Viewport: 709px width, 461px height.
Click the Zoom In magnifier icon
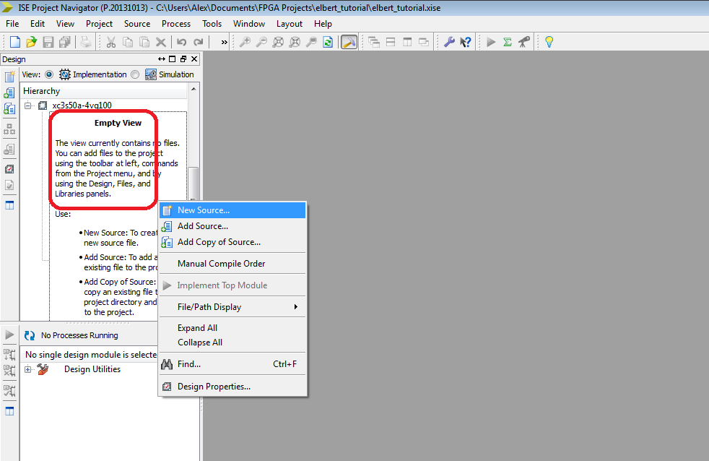coord(245,42)
